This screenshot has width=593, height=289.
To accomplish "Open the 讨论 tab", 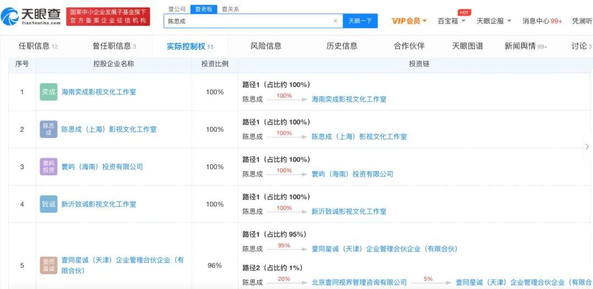I will 581,46.
